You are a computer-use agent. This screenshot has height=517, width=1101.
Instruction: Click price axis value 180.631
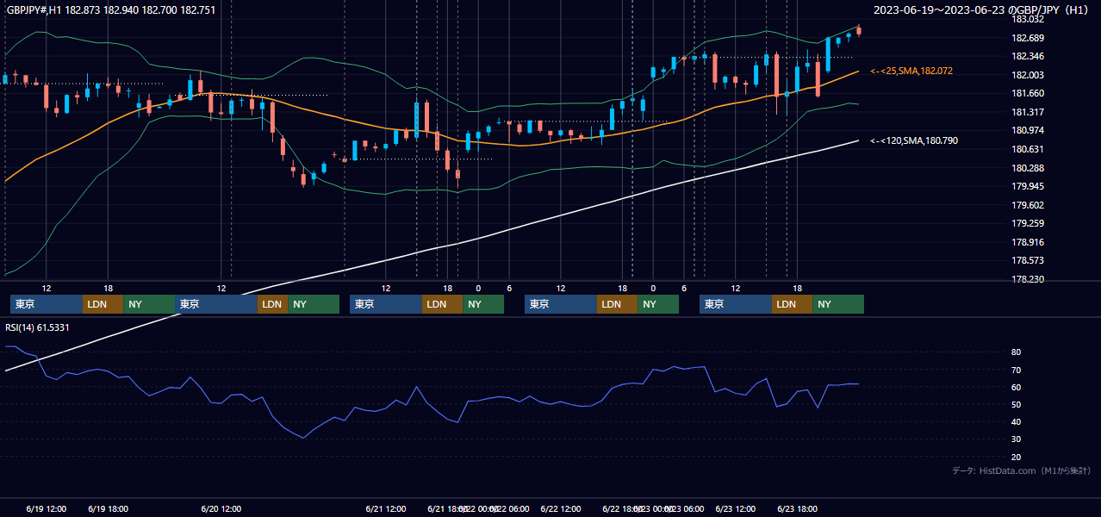1028,149
